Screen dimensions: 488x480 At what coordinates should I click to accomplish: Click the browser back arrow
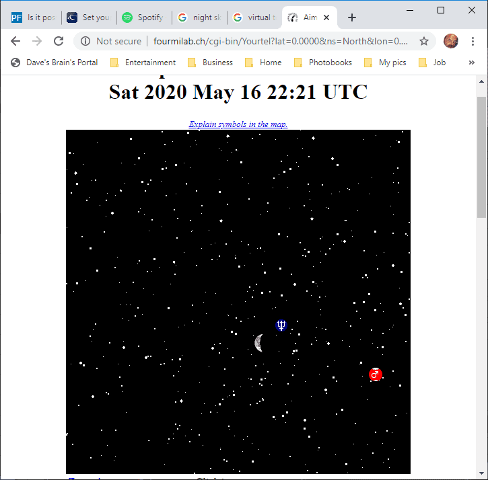point(15,41)
